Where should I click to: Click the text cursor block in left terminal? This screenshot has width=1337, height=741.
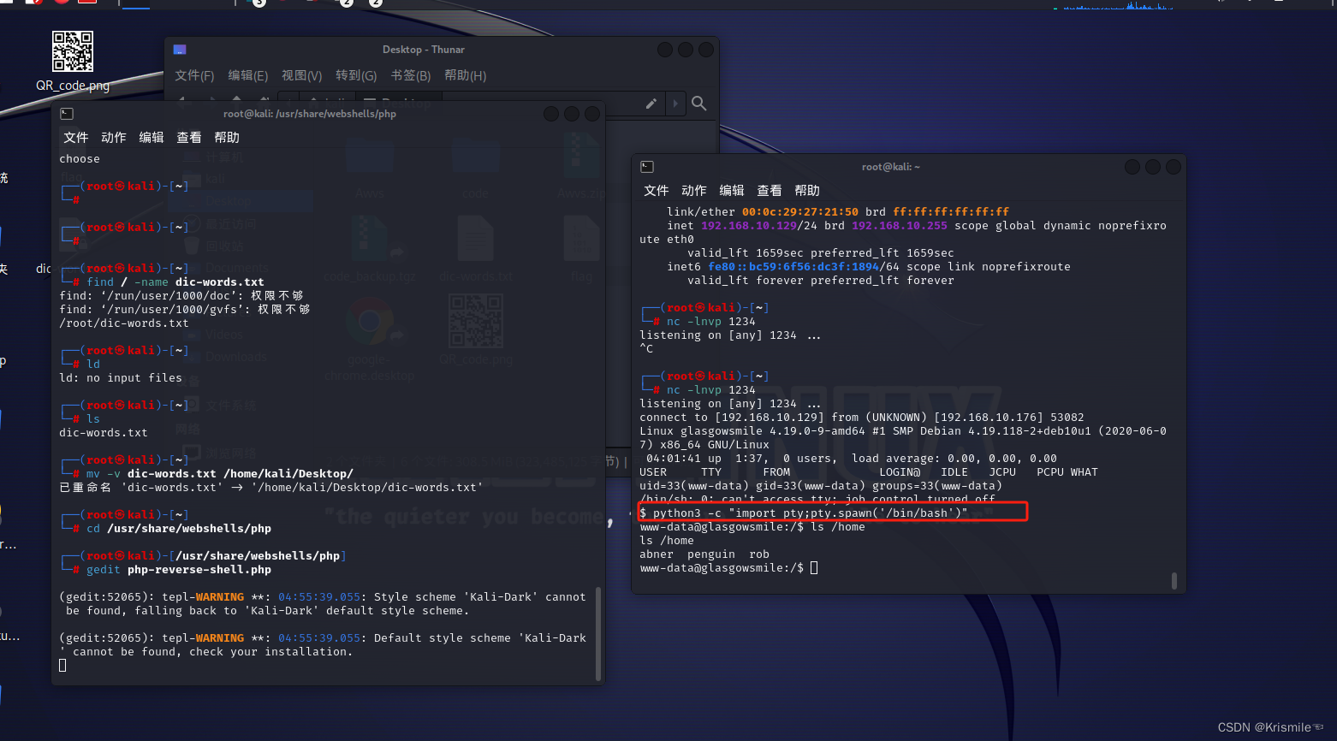pos(62,666)
